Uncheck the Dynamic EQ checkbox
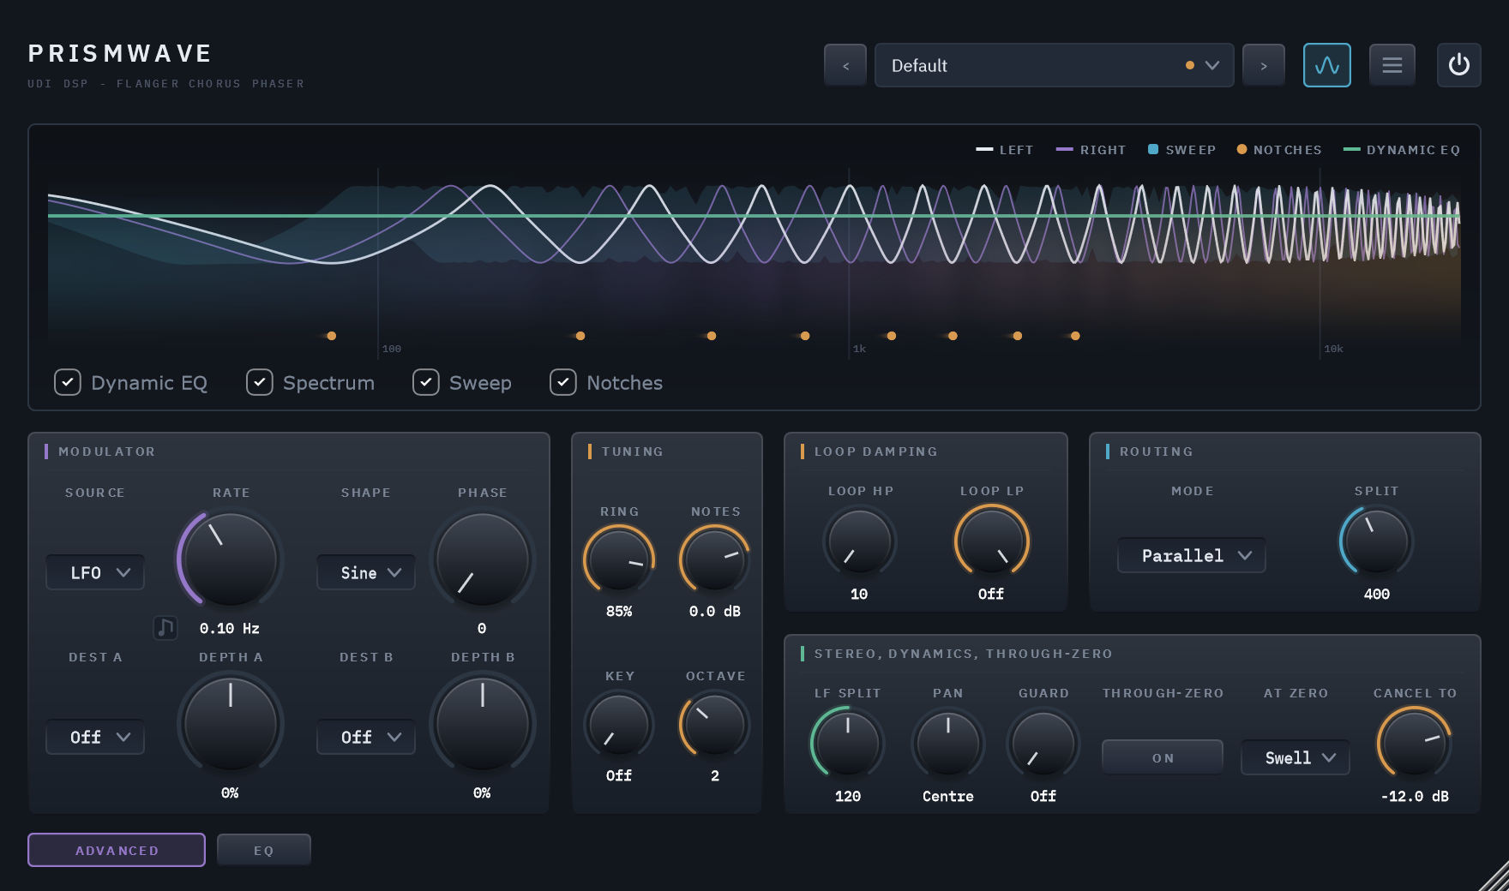1509x891 pixels. (x=68, y=382)
